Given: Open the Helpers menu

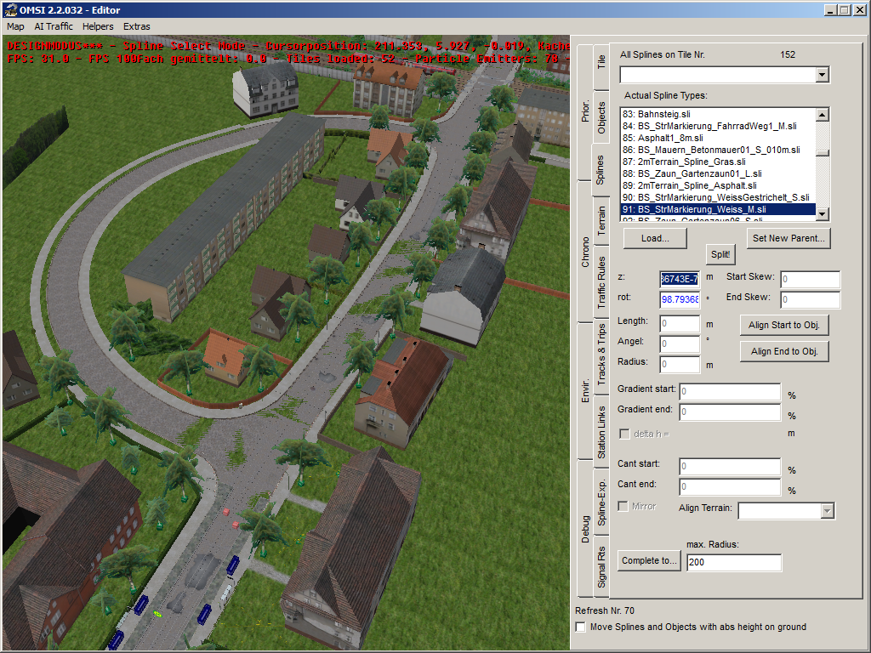Looking at the screenshot, I should click(98, 26).
